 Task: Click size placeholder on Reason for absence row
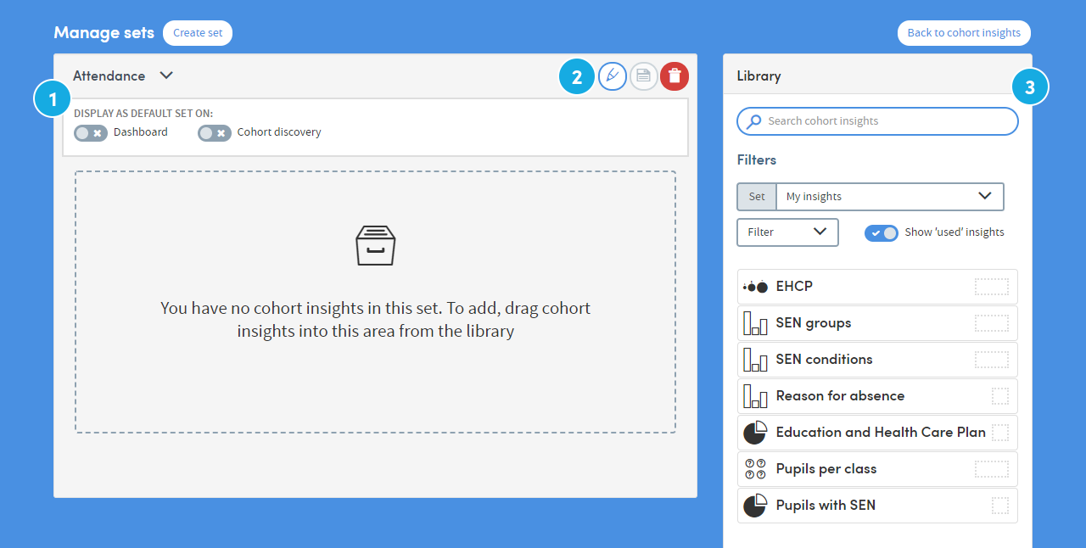[1000, 396]
